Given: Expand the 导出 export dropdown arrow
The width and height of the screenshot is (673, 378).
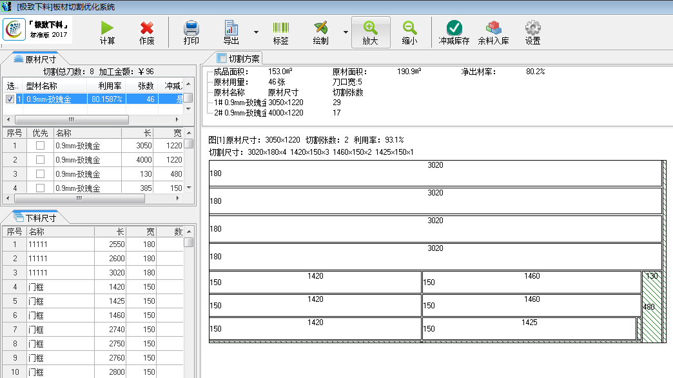Looking at the screenshot, I should tap(257, 32).
